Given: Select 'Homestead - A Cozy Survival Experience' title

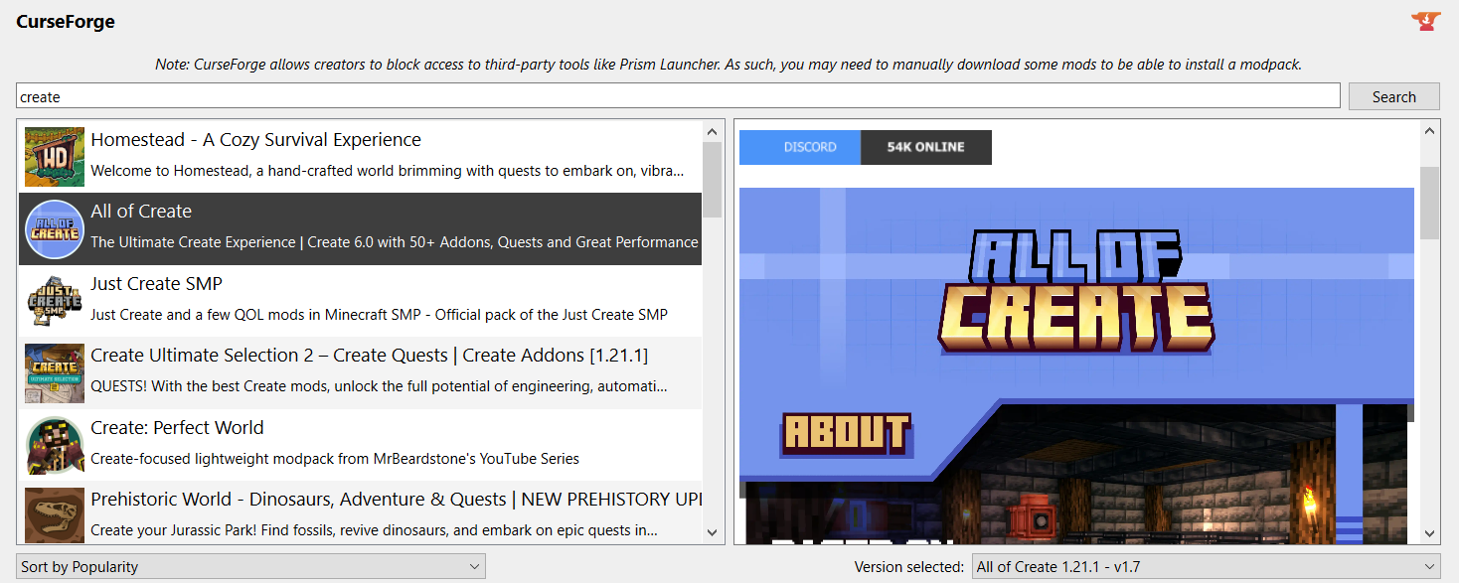Looking at the screenshot, I should pos(255,140).
